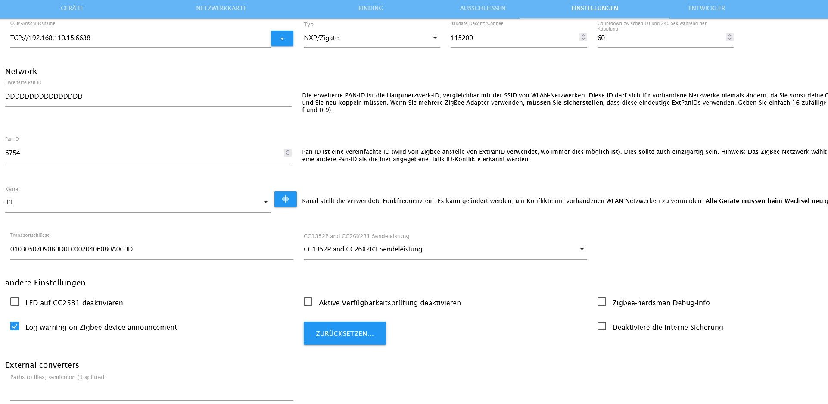Enable Zigbee-herdsman Debug-Info checkbox
828x404 pixels.
[x=602, y=301]
